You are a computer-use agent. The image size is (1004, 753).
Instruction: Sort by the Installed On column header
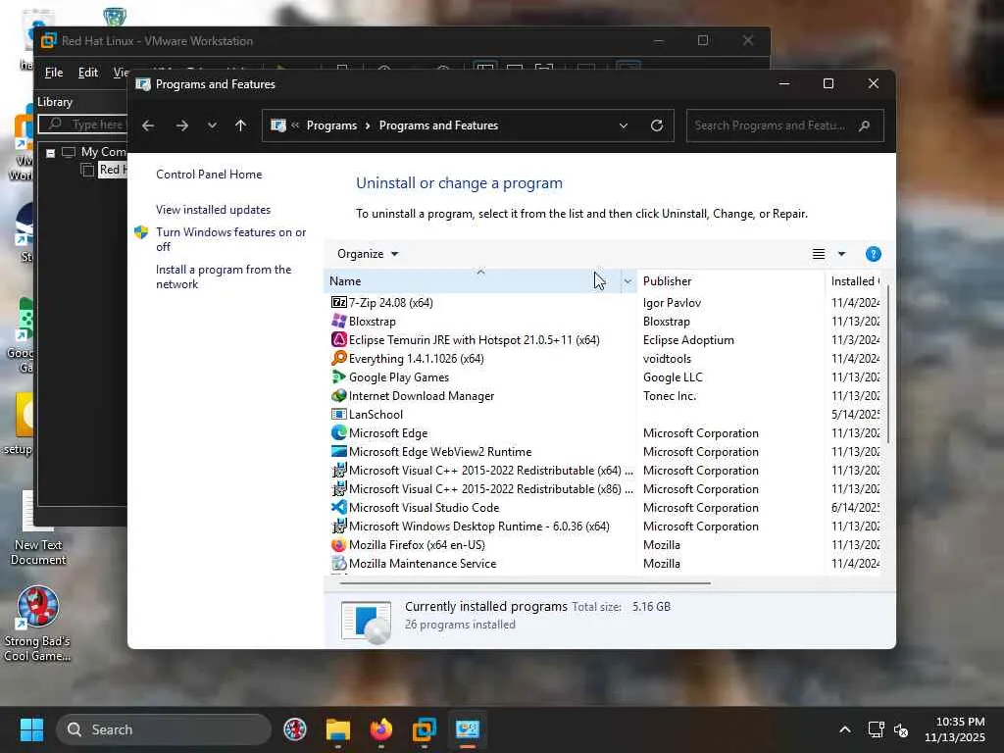[x=853, y=281]
